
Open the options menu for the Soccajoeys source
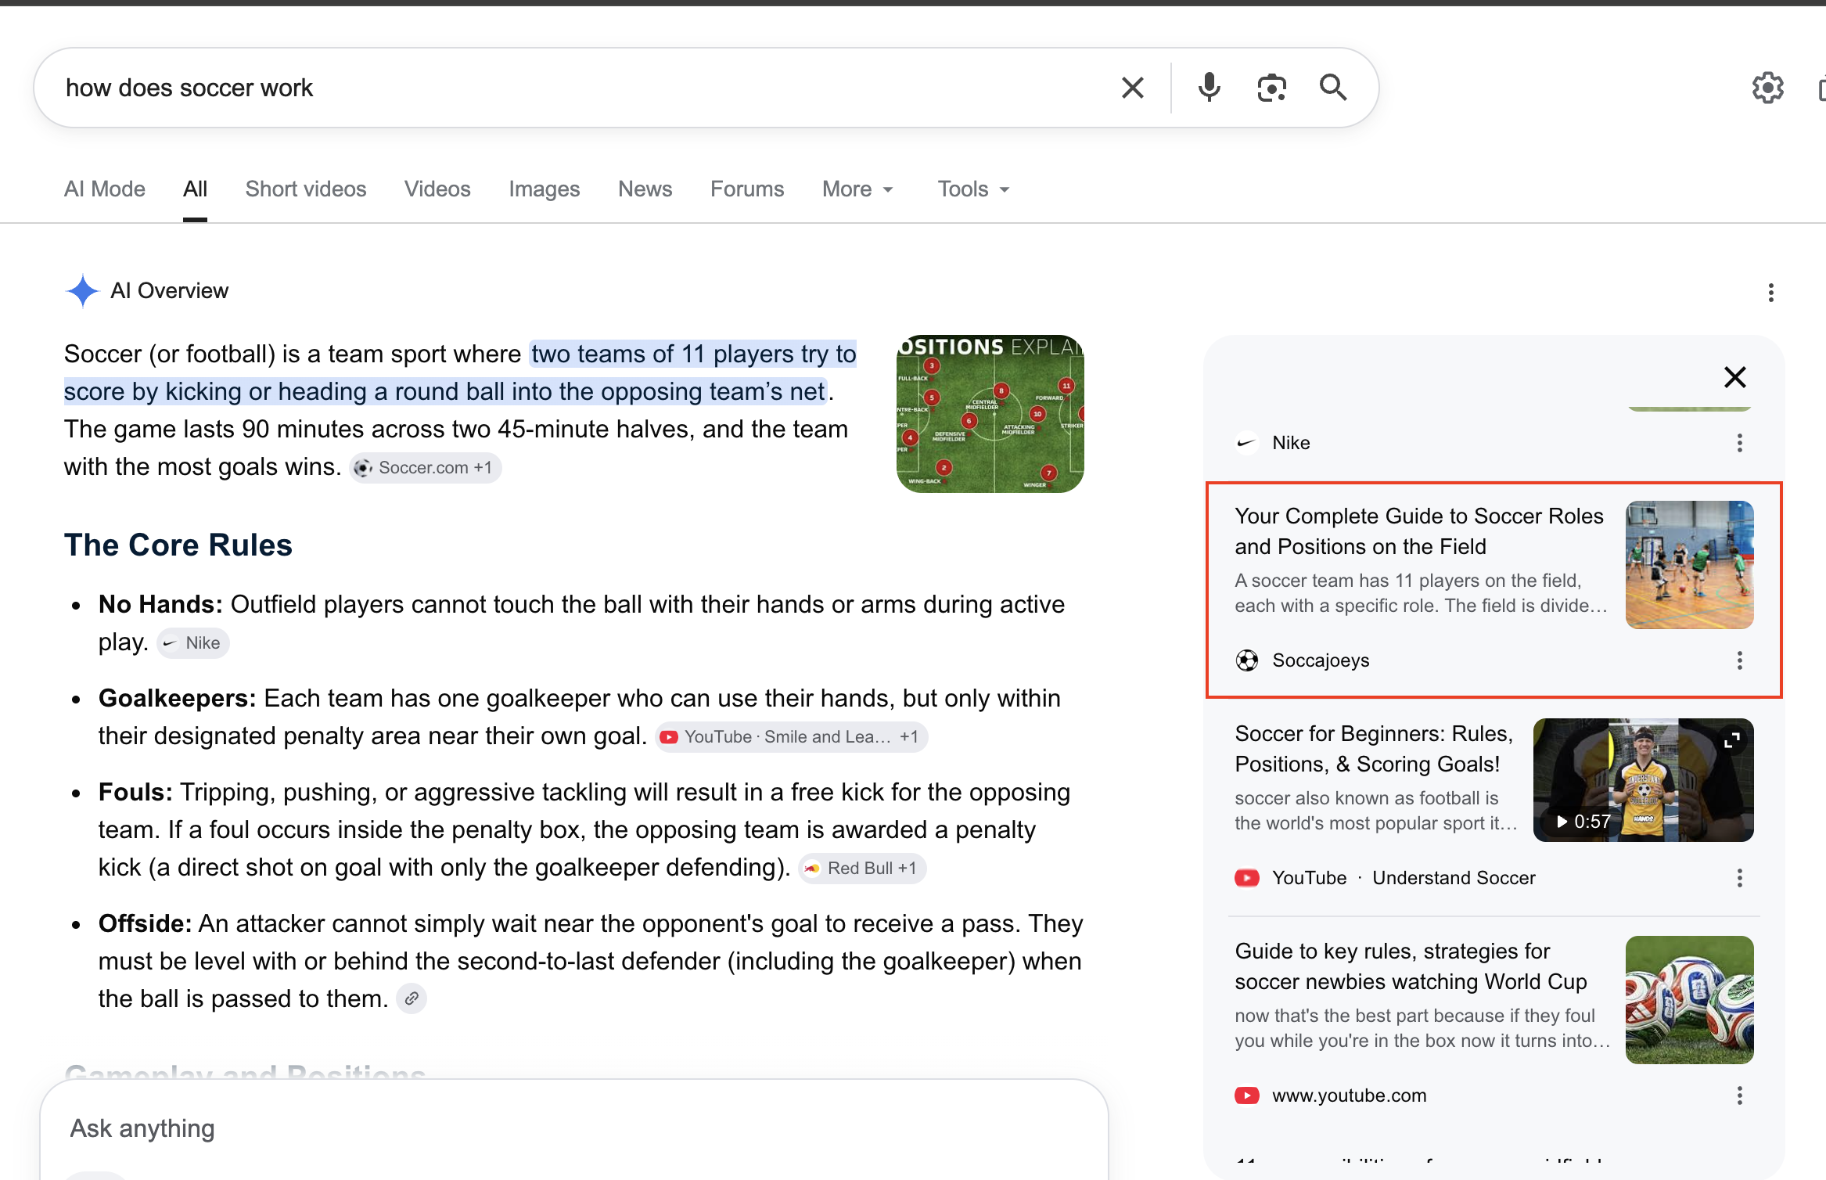click(x=1739, y=660)
